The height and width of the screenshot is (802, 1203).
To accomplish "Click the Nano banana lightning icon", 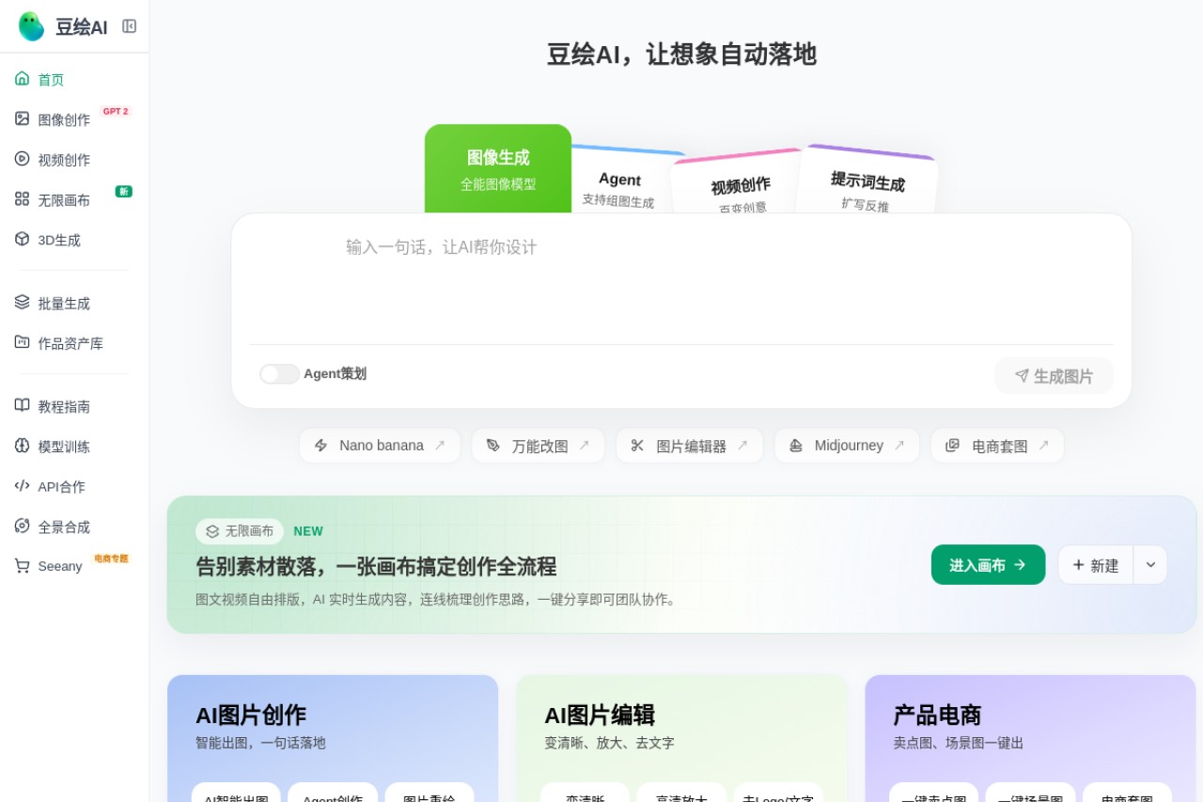I will 321,446.
